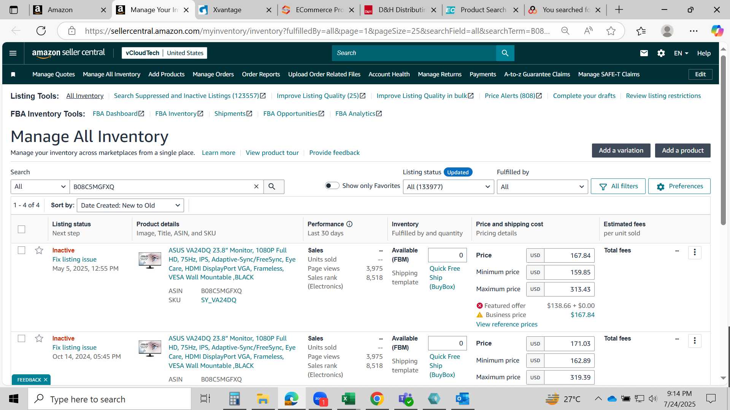The image size is (730, 410).
Task: Open Calculator from the taskbar
Action: pos(234,399)
